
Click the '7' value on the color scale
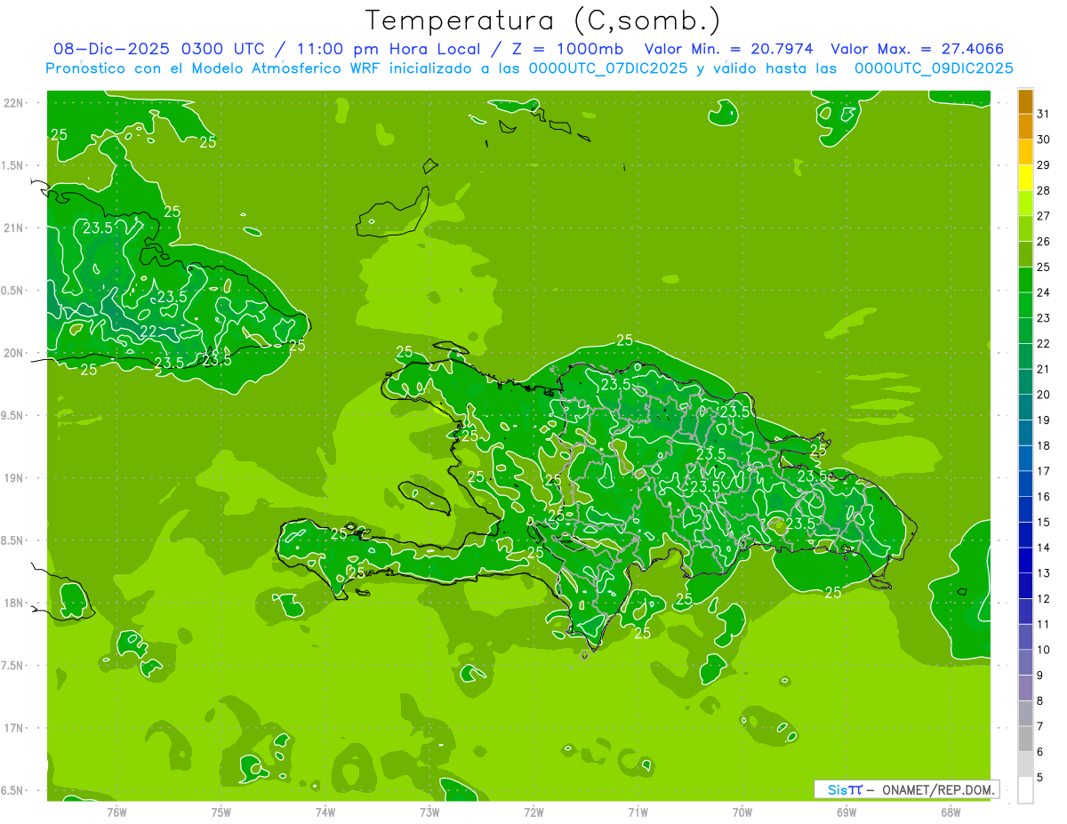pyautogui.click(x=1040, y=727)
